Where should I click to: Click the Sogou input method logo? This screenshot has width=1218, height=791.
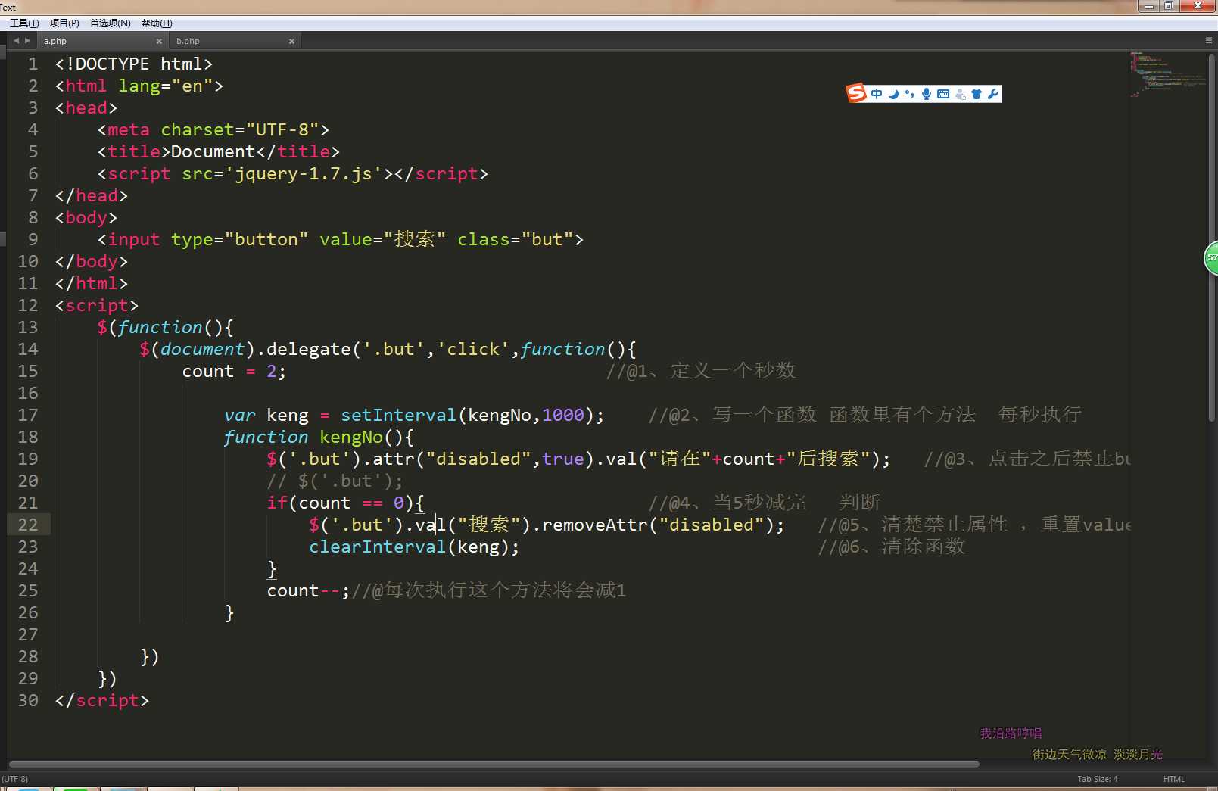[x=856, y=93]
